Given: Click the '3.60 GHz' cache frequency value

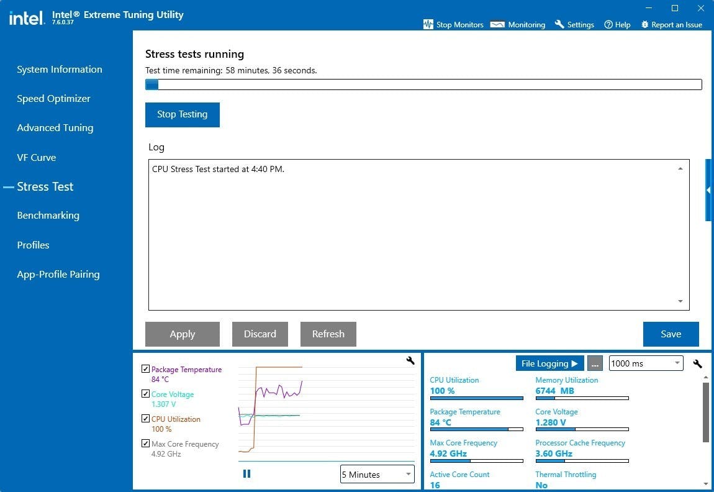Looking at the screenshot, I should 554,453.
